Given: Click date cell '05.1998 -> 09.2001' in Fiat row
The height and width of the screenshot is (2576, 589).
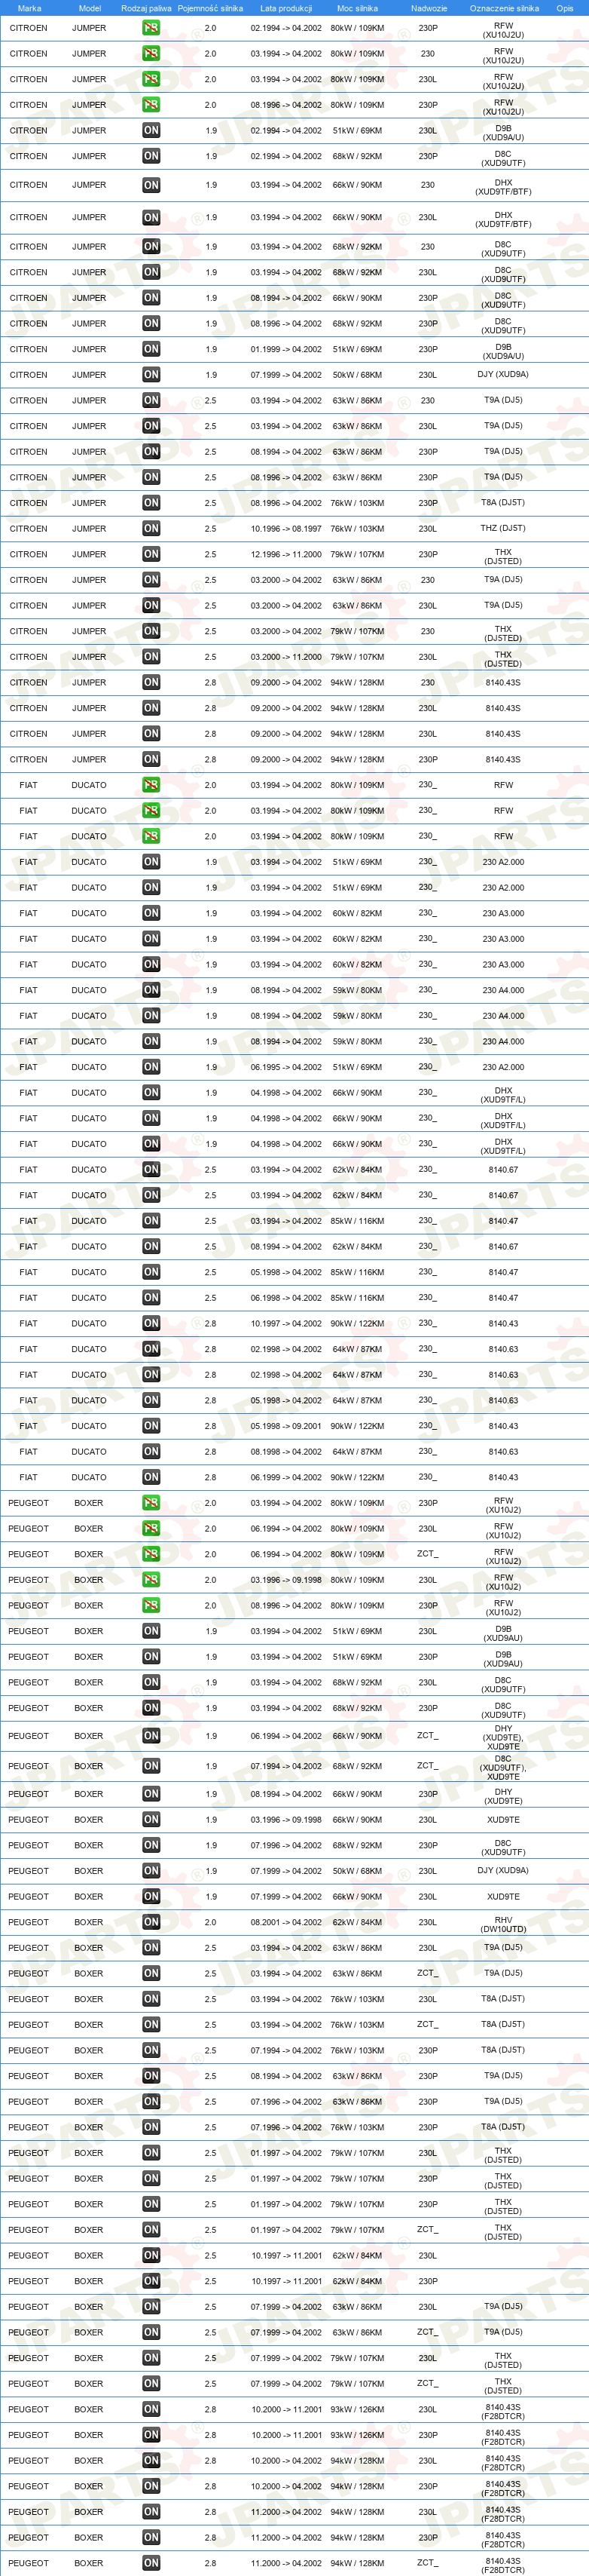Looking at the screenshot, I should (286, 1426).
